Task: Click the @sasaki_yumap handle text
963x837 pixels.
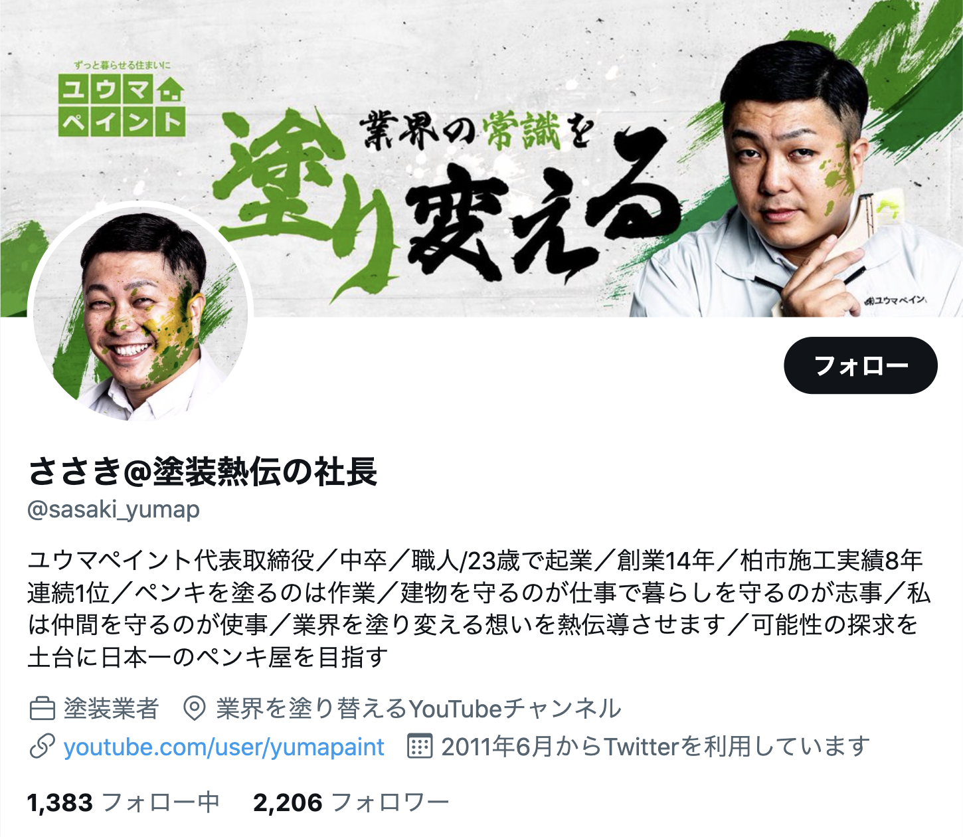Action: tap(114, 510)
